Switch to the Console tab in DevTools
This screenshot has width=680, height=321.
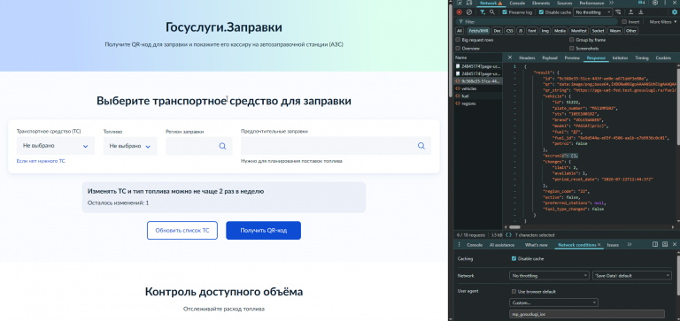coord(517,3)
